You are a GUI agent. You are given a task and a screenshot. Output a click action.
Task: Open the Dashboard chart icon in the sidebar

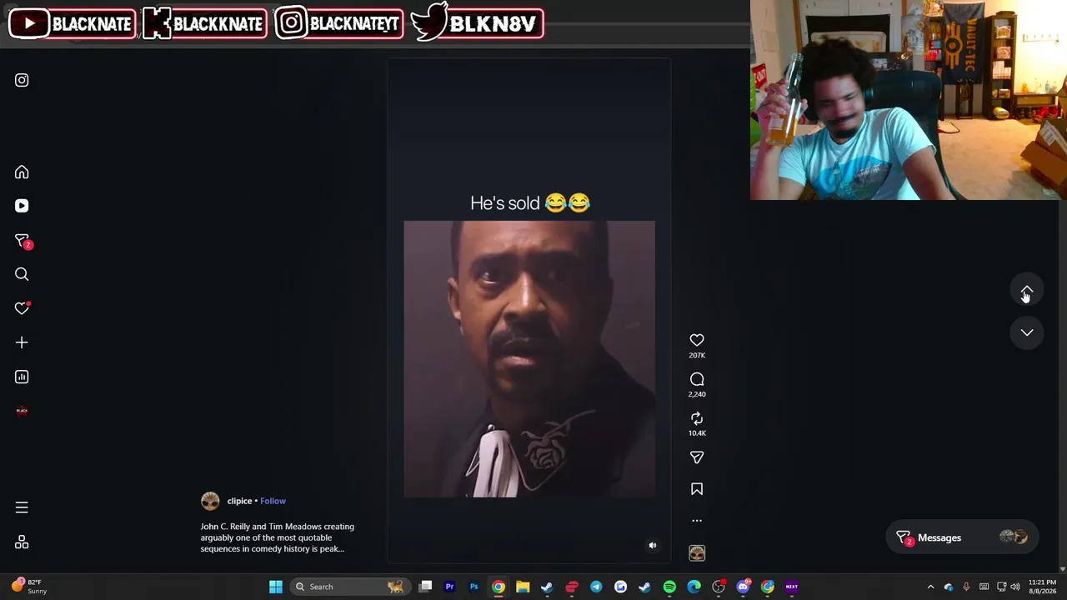tap(22, 377)
